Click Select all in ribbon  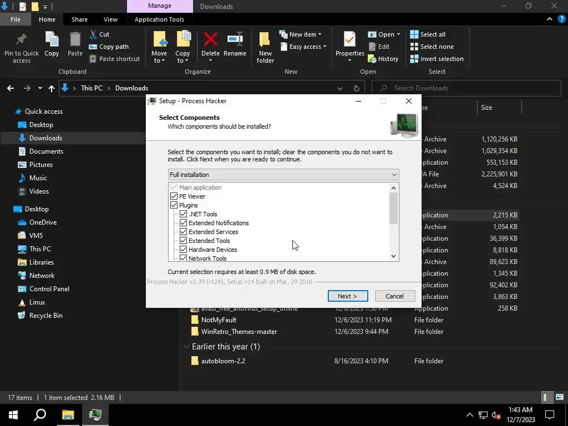(x=428, y=34)
